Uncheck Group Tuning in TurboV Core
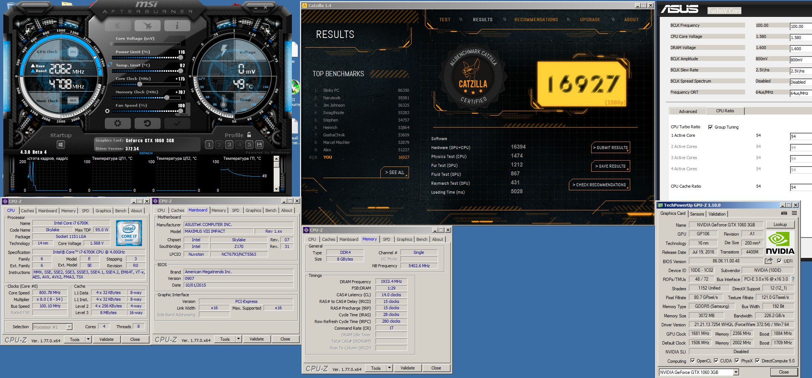The image size is (812, 378). (710, 127)
